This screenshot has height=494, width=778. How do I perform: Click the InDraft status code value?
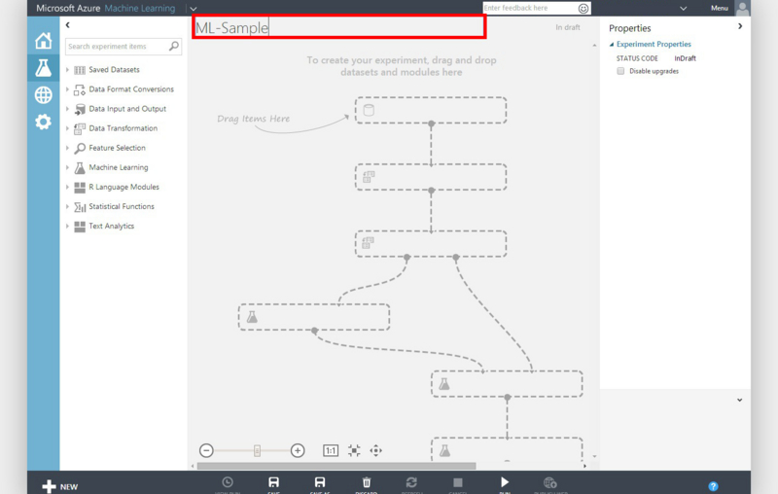point(685,58)
